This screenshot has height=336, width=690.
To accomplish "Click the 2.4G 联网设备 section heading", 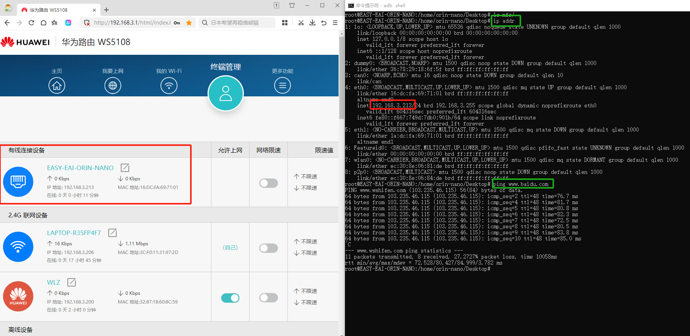I will point(28,215).
